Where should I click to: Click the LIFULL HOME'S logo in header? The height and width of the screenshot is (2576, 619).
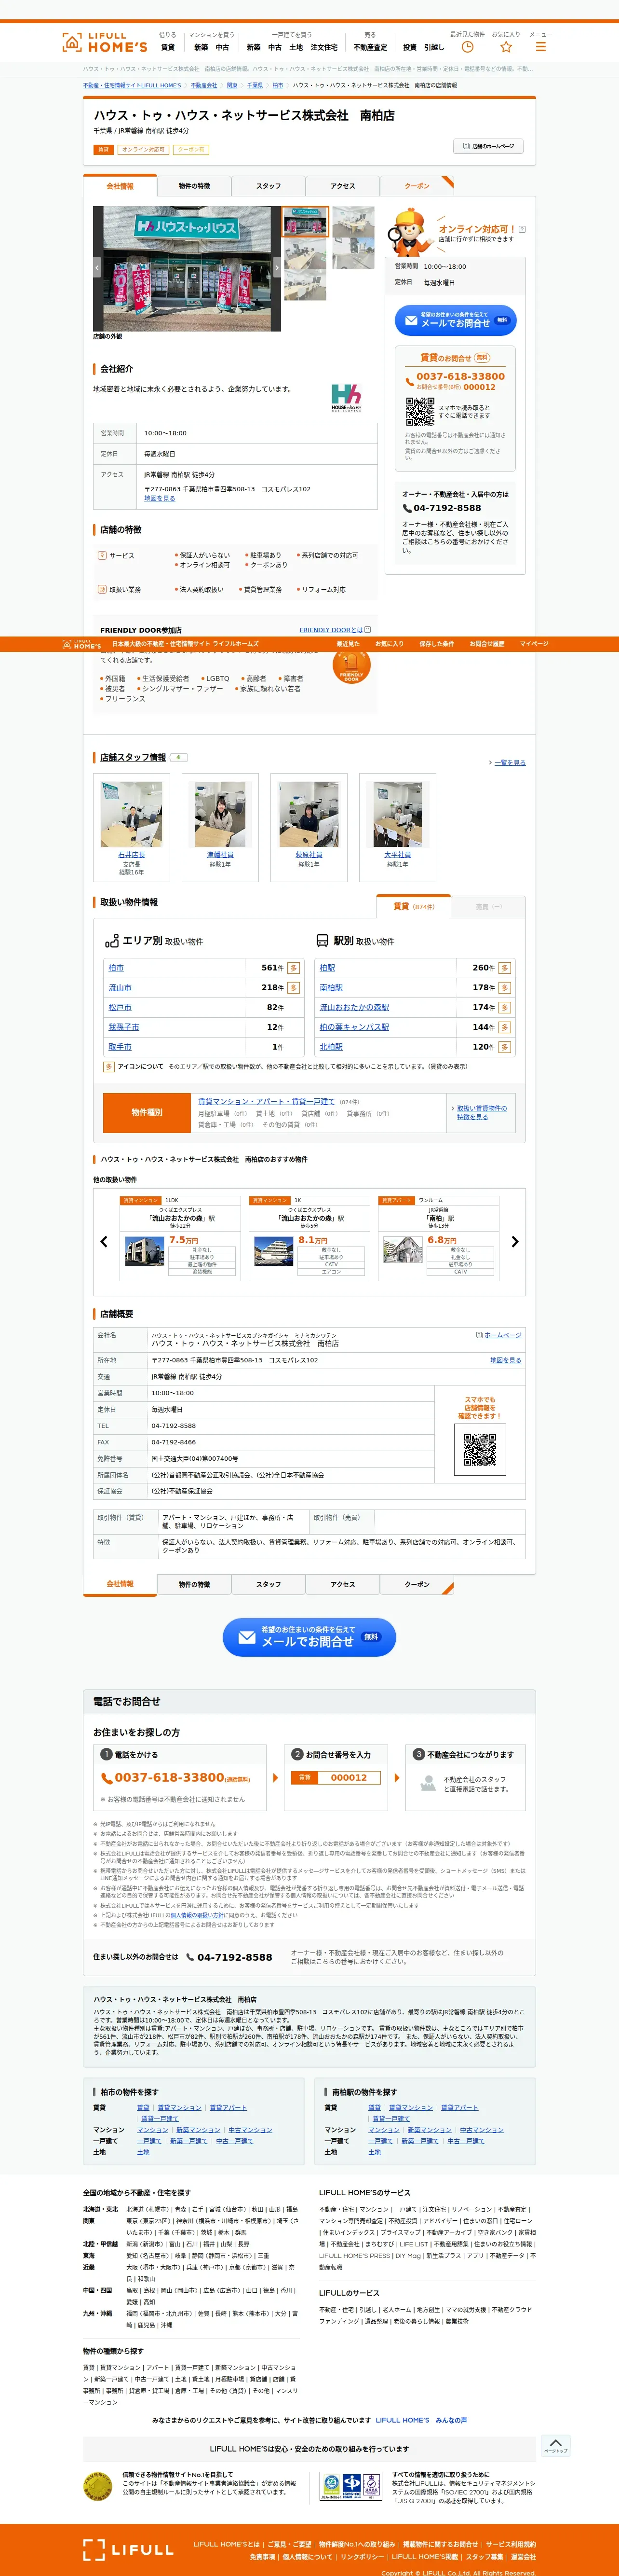tap(104, 42)
